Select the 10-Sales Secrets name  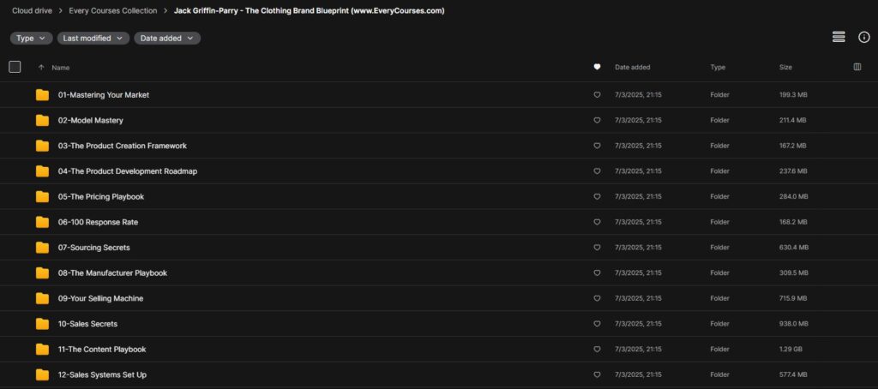pos(88,324)
